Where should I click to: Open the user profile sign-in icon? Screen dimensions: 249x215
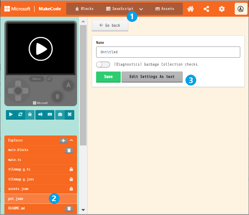point(241,9)
